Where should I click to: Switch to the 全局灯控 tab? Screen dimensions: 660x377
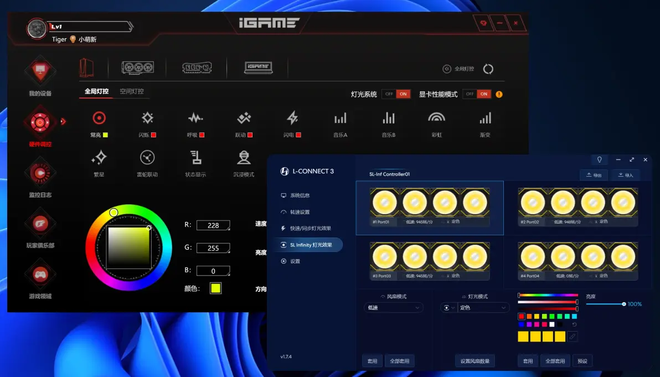[96, 91]
